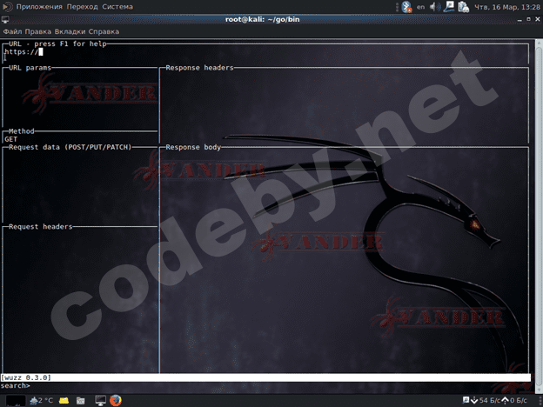Focus the Request headers pane
This screenshot has width=543, height=407.
pyautogui.click(x=80, y=300)
